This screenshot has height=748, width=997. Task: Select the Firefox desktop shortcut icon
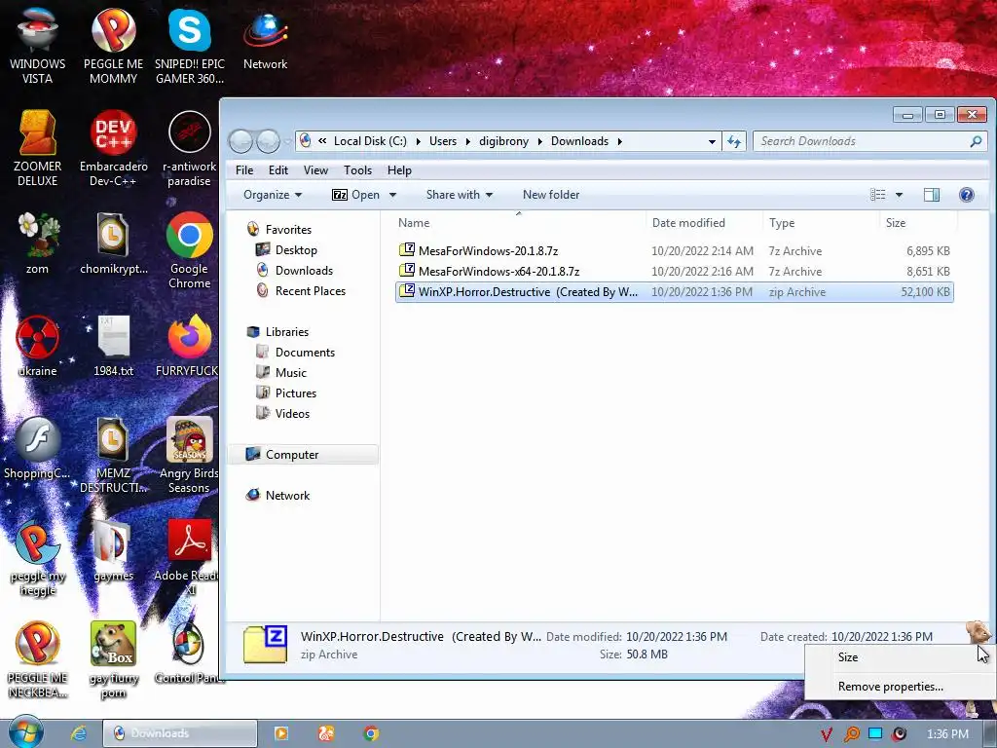point(190,346)
